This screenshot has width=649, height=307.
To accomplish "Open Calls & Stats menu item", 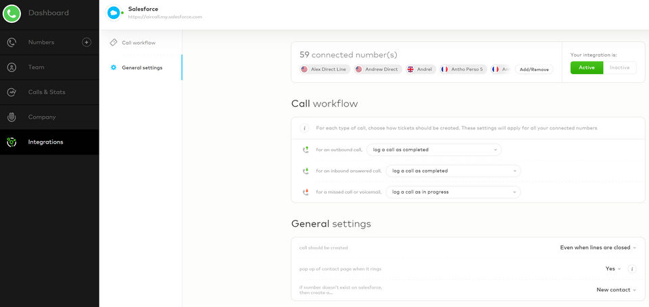I will click(47, 92).
